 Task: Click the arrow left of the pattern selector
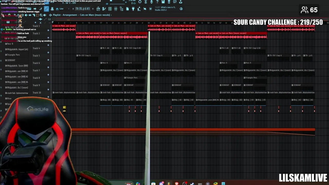coord(73,9)
